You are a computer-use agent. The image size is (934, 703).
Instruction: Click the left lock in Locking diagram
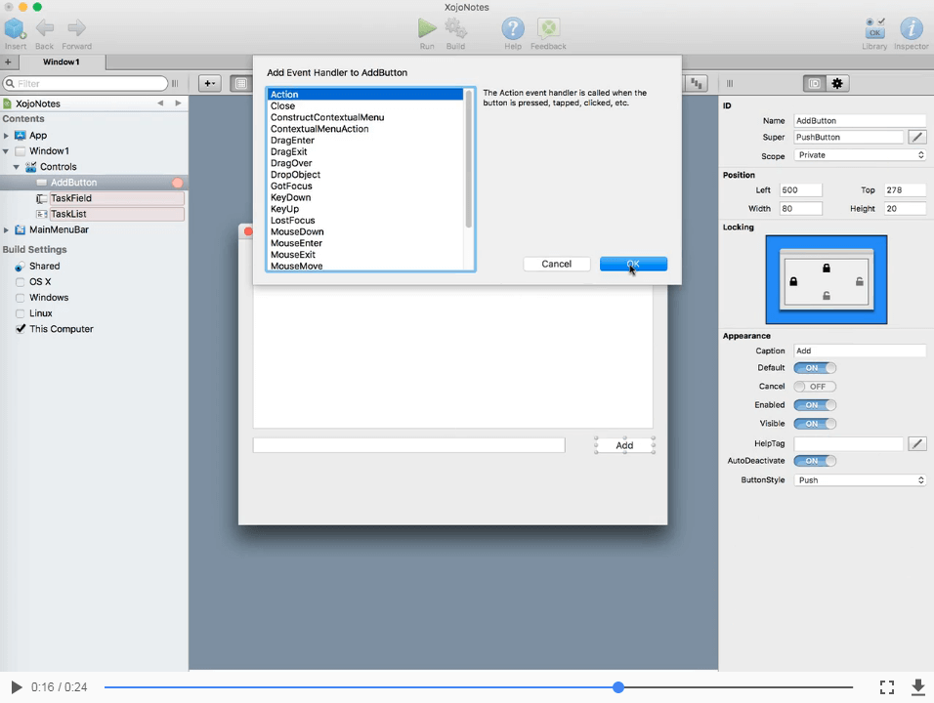tap(793, 281)
